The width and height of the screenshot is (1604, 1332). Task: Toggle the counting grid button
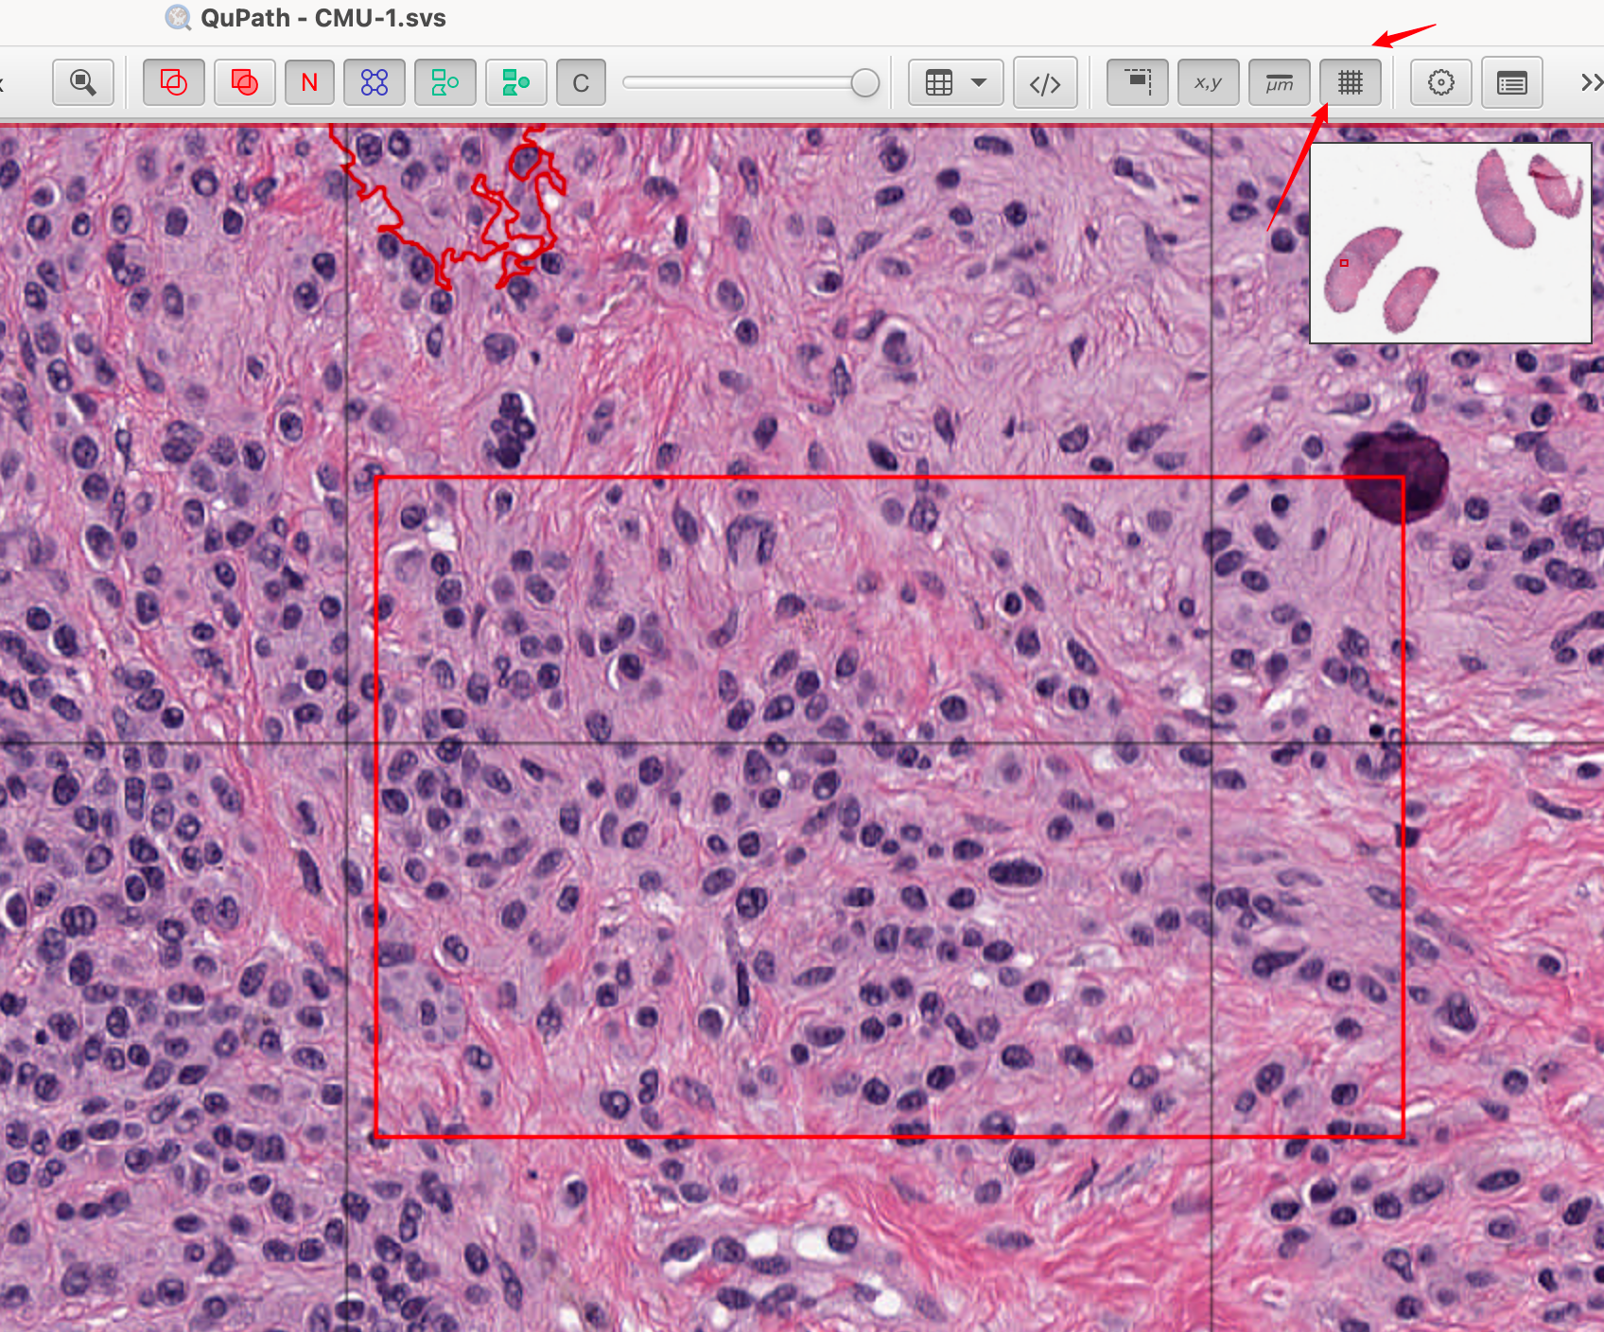tap(1351, 83)
